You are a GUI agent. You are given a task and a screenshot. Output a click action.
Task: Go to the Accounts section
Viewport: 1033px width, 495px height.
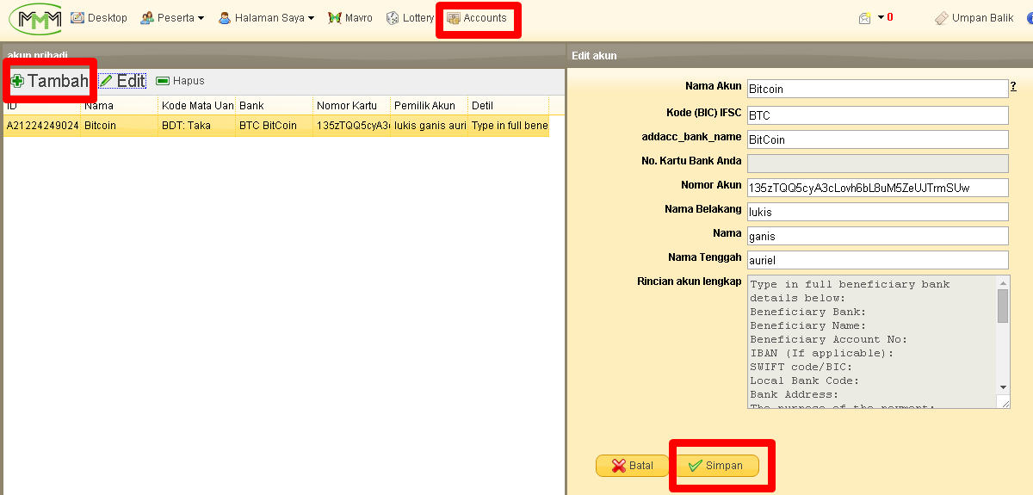point(477,18)
